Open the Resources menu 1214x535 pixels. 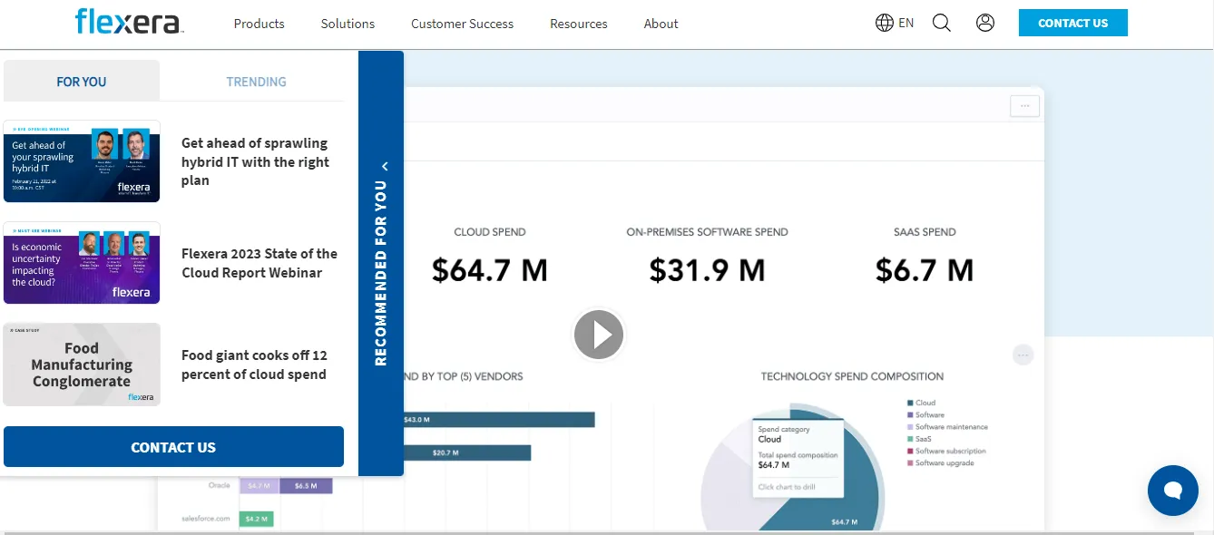click(x=579, y=24)
